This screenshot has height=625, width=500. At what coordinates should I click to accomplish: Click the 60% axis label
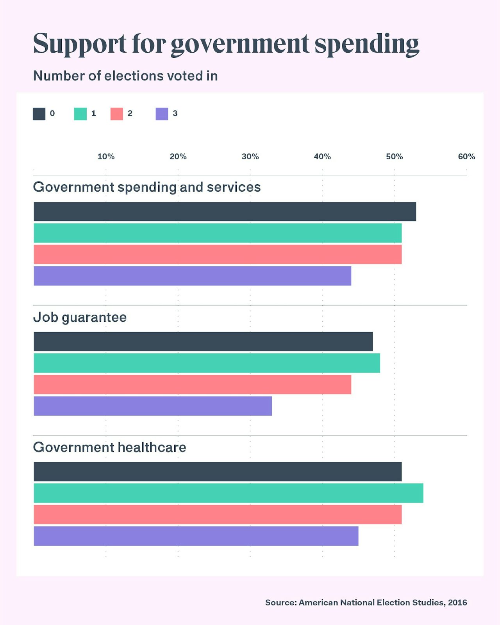pyautogui.click(x=466, y=157)
